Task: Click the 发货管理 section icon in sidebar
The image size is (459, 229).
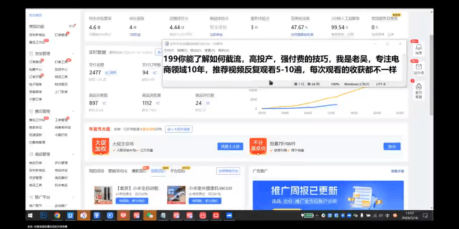Action: [x=32, y=54]
